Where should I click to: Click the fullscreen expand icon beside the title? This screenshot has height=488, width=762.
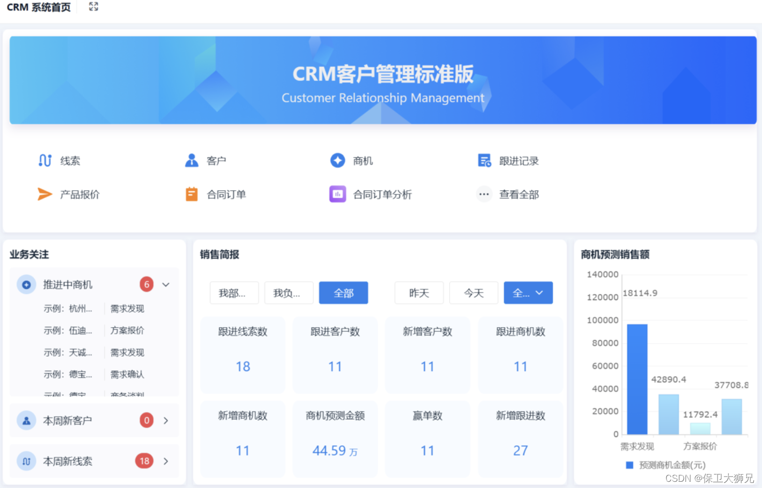pyautogui.click(x=93, y=7)
